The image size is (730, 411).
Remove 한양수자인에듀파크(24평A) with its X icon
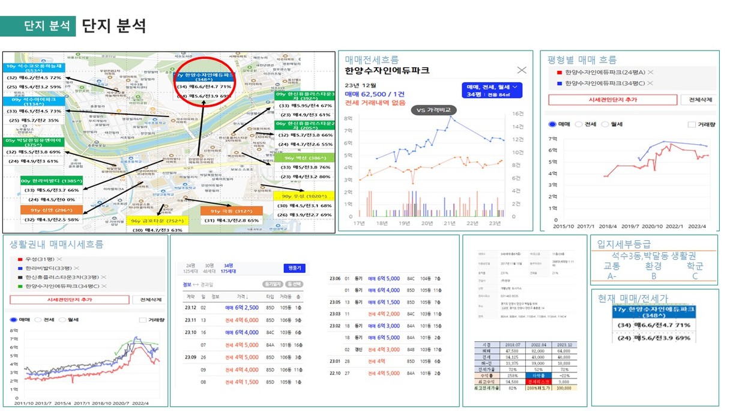pyautogui.click(x=650, y=72)
